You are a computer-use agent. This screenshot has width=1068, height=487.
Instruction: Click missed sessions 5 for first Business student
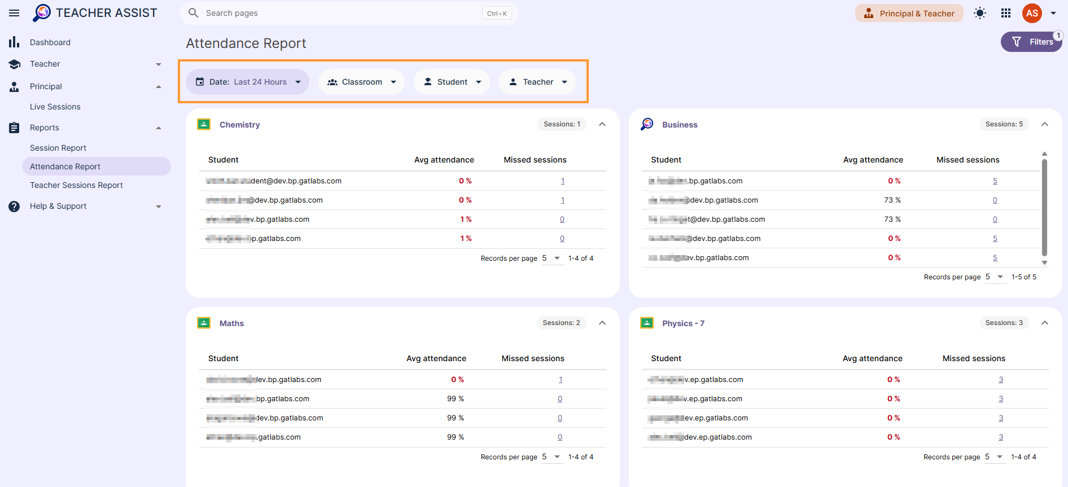pyautogui.click(x=995, y=181)
